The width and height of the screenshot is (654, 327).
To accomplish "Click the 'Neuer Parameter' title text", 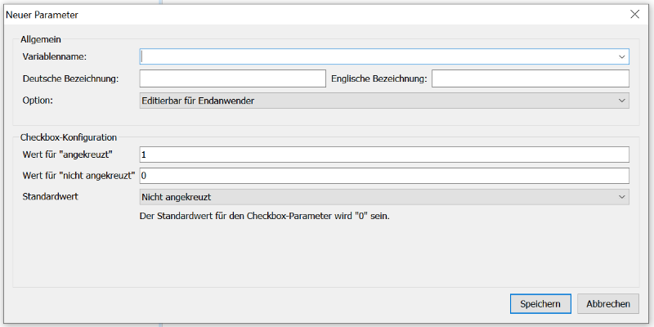I will [42, 15].
